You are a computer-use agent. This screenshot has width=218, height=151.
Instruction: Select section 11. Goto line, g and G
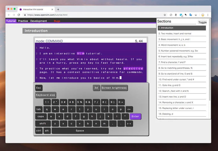point(182,85)
